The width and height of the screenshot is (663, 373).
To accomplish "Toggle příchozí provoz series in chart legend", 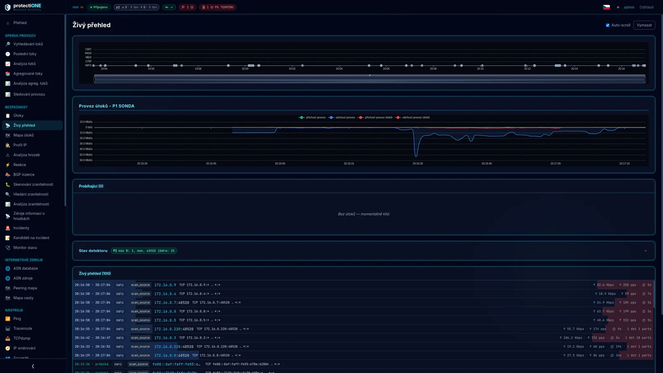I will point(312,117).
